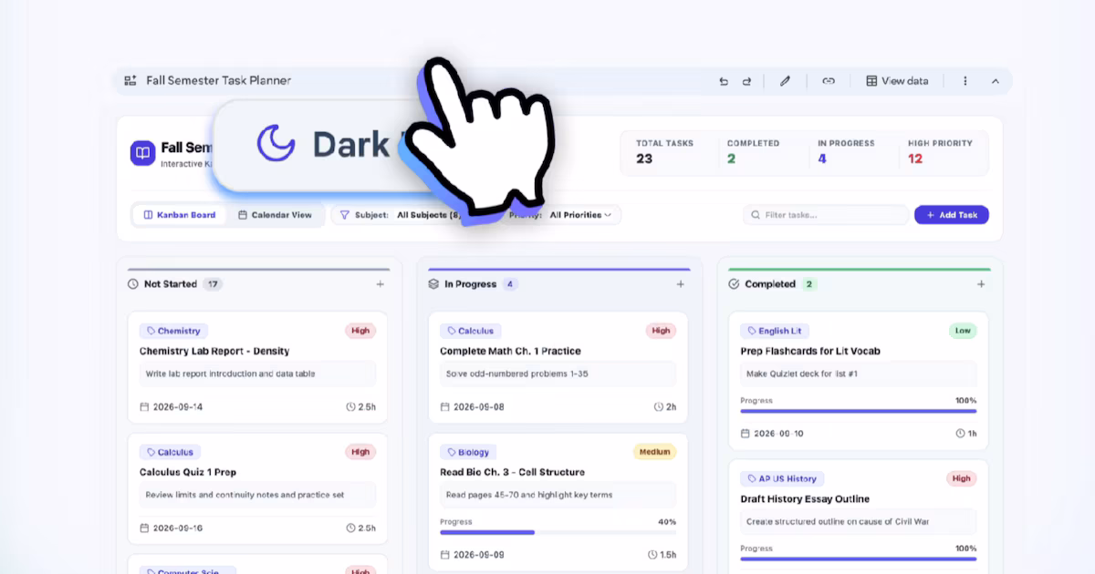Click the undo arrow in the top bar

[x=724, y=81]
